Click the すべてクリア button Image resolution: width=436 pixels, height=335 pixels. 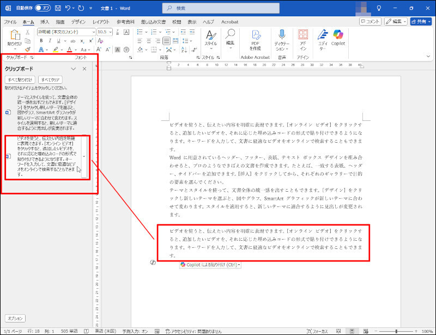pyautogui.click(x=50, y=80)
